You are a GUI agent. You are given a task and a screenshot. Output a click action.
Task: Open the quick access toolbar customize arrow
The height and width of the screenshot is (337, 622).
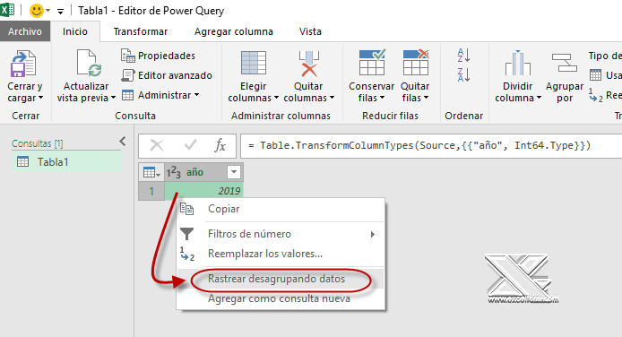(60, 12)
